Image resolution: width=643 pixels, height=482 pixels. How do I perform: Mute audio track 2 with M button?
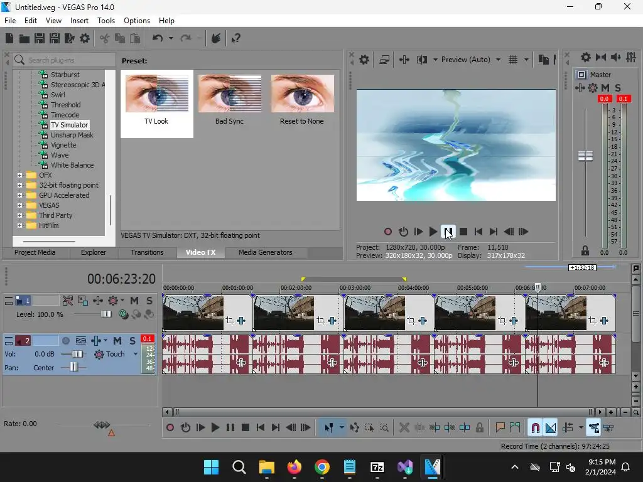117,341
